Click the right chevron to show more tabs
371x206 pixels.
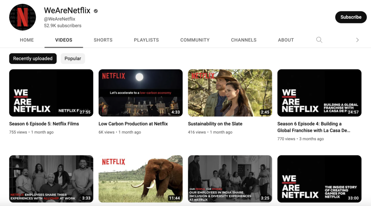point(357,40)
